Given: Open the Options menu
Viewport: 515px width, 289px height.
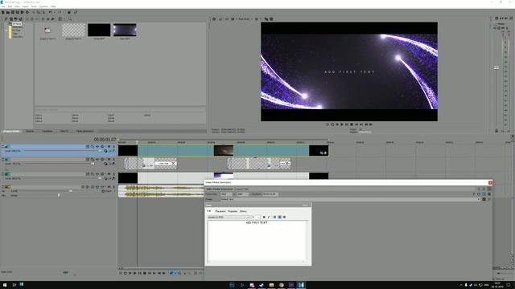Looking at the screenshot, I should (43, 6).
